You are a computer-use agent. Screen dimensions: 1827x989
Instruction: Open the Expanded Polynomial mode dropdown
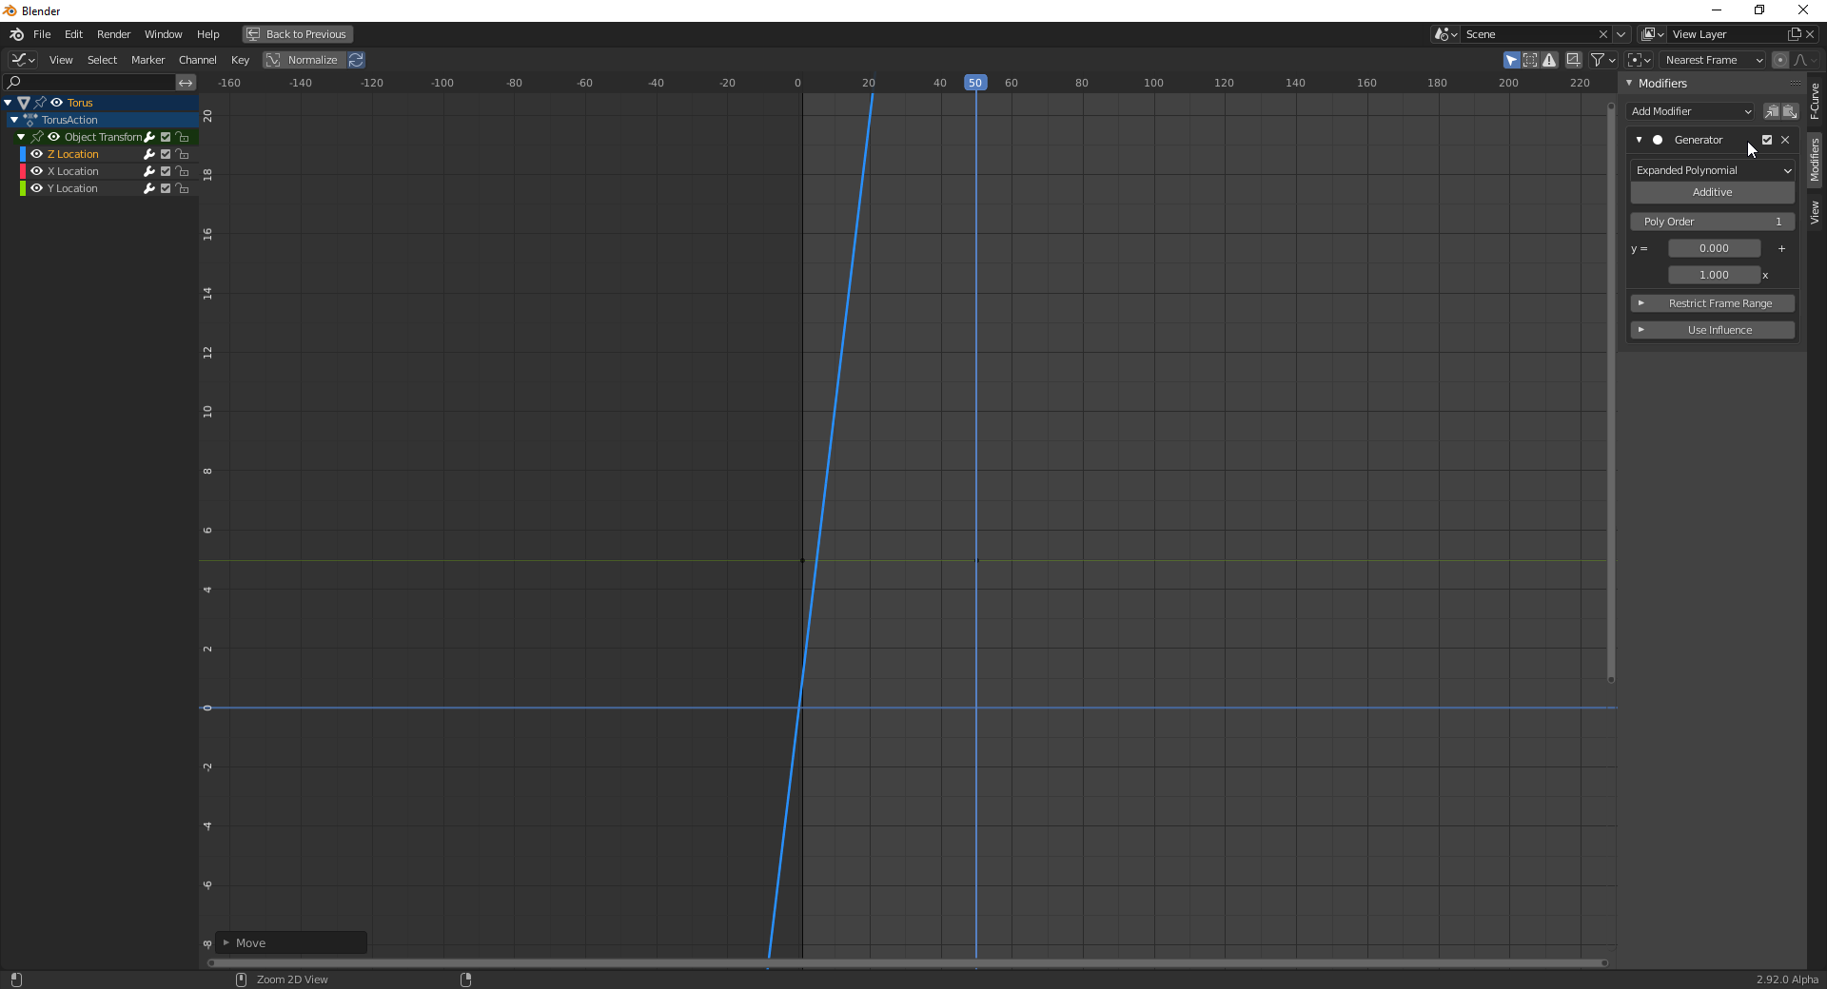[1711, 170]
